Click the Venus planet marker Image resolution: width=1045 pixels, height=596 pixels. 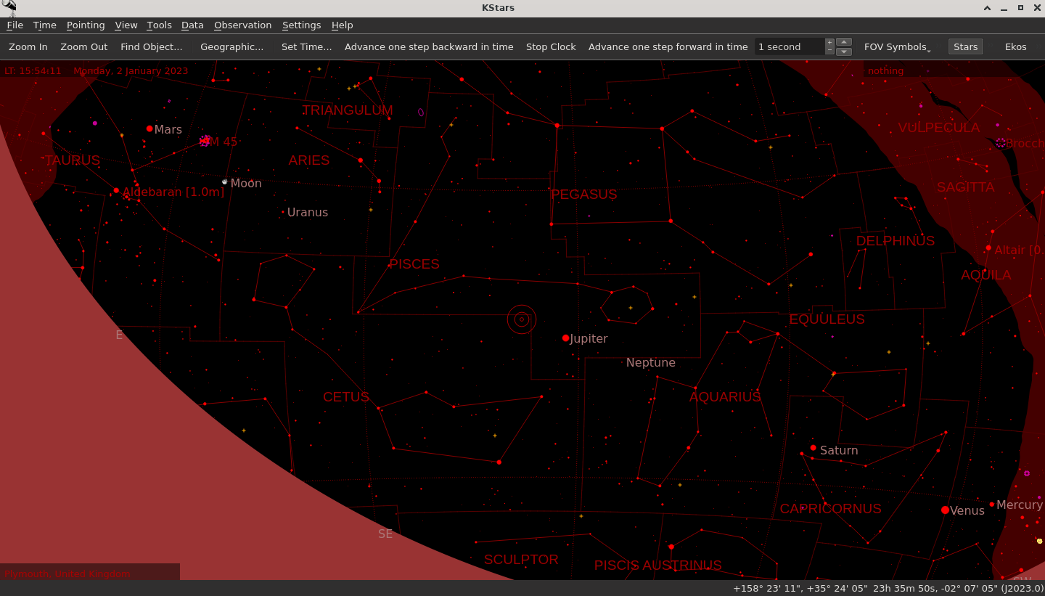[x=945, y=510]
